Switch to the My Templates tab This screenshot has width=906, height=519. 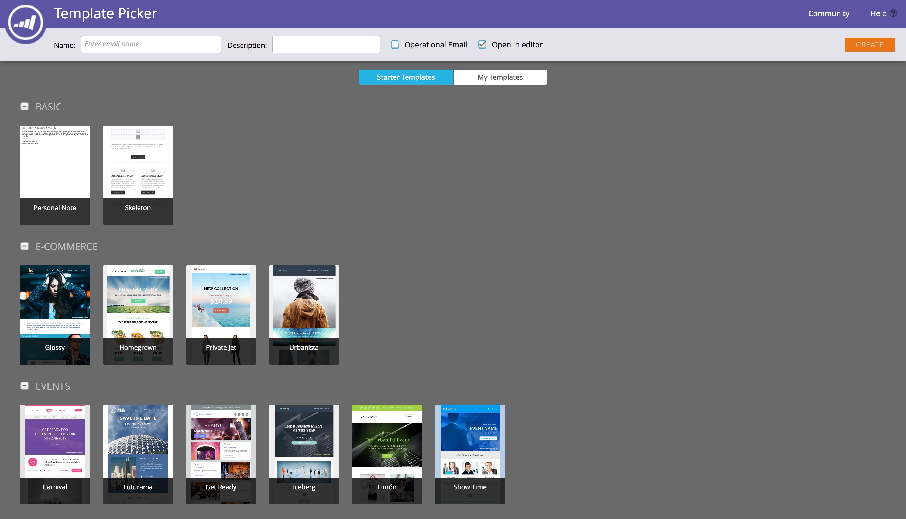click(500, 77)
